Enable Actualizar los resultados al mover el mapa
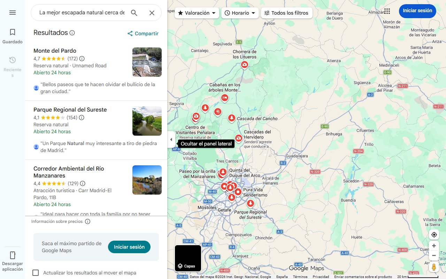Screen dimensions: 446x279 pyautogui.click(x=35, y=273)
